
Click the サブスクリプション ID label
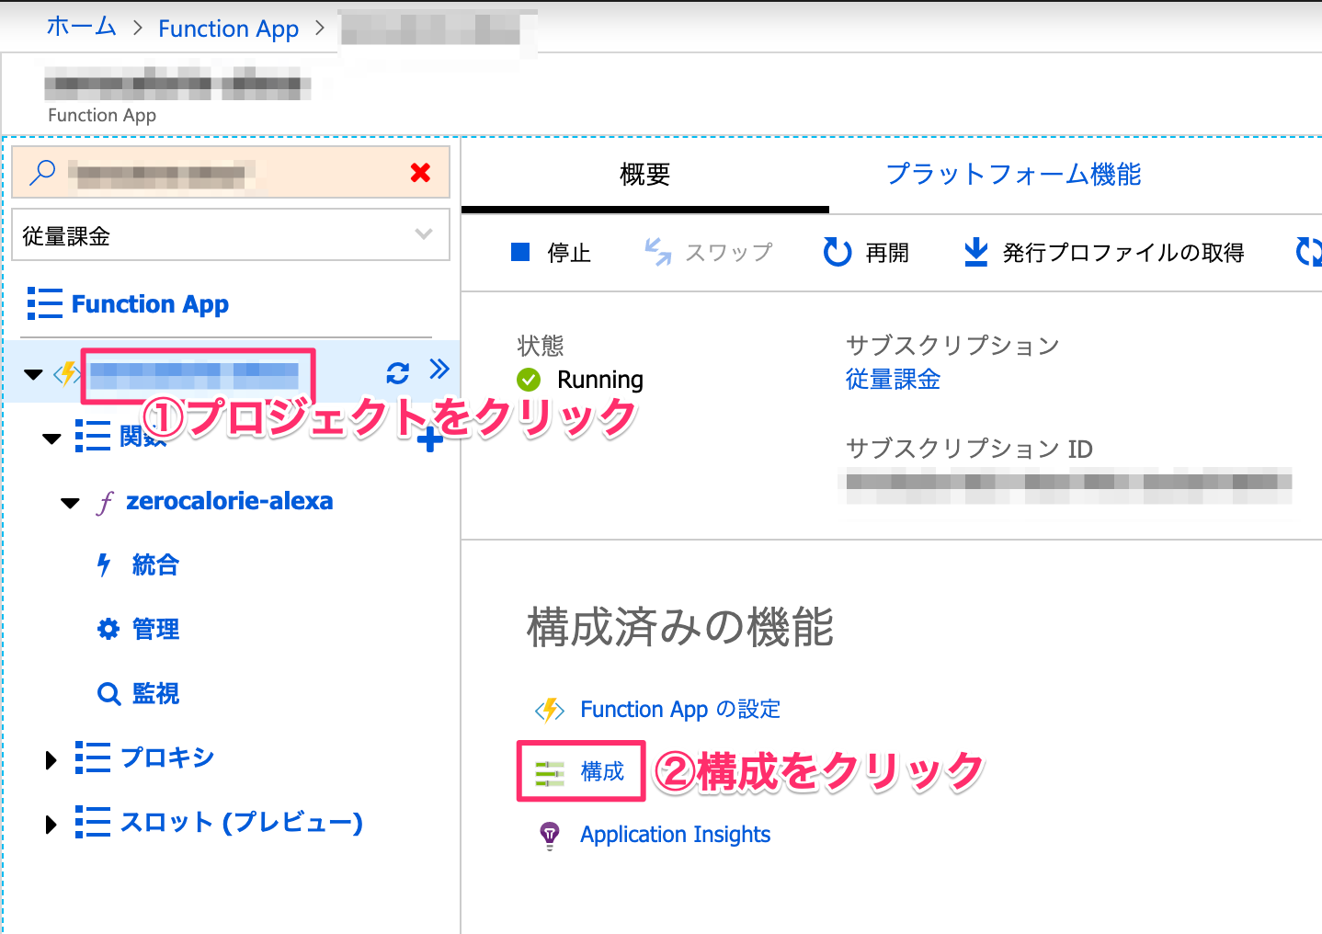pos(969,449)
